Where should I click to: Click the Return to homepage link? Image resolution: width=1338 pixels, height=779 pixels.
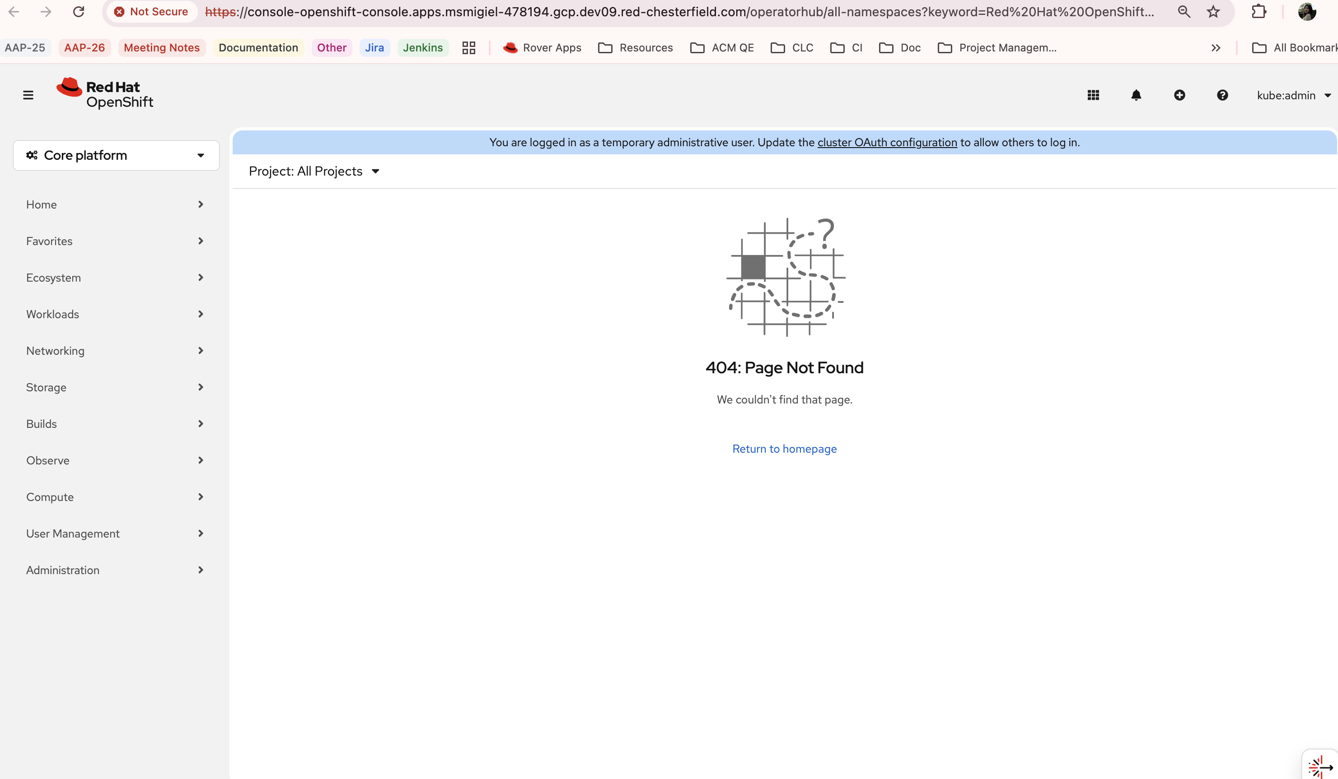tap(784, 449)
